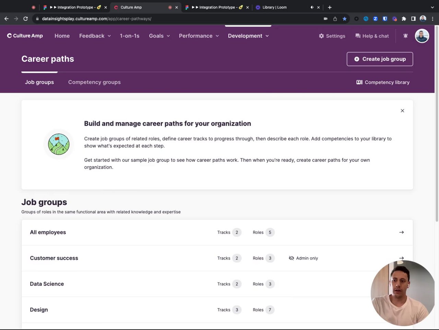
Task: Open the Competency library link
Action: click(383, 82)
